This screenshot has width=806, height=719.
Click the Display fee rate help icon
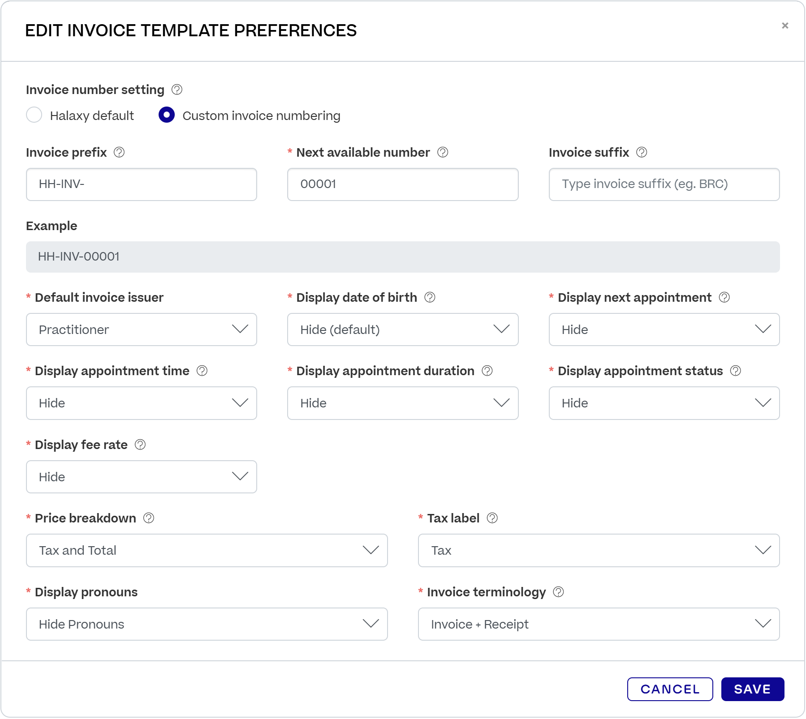[x=140, y=445]
